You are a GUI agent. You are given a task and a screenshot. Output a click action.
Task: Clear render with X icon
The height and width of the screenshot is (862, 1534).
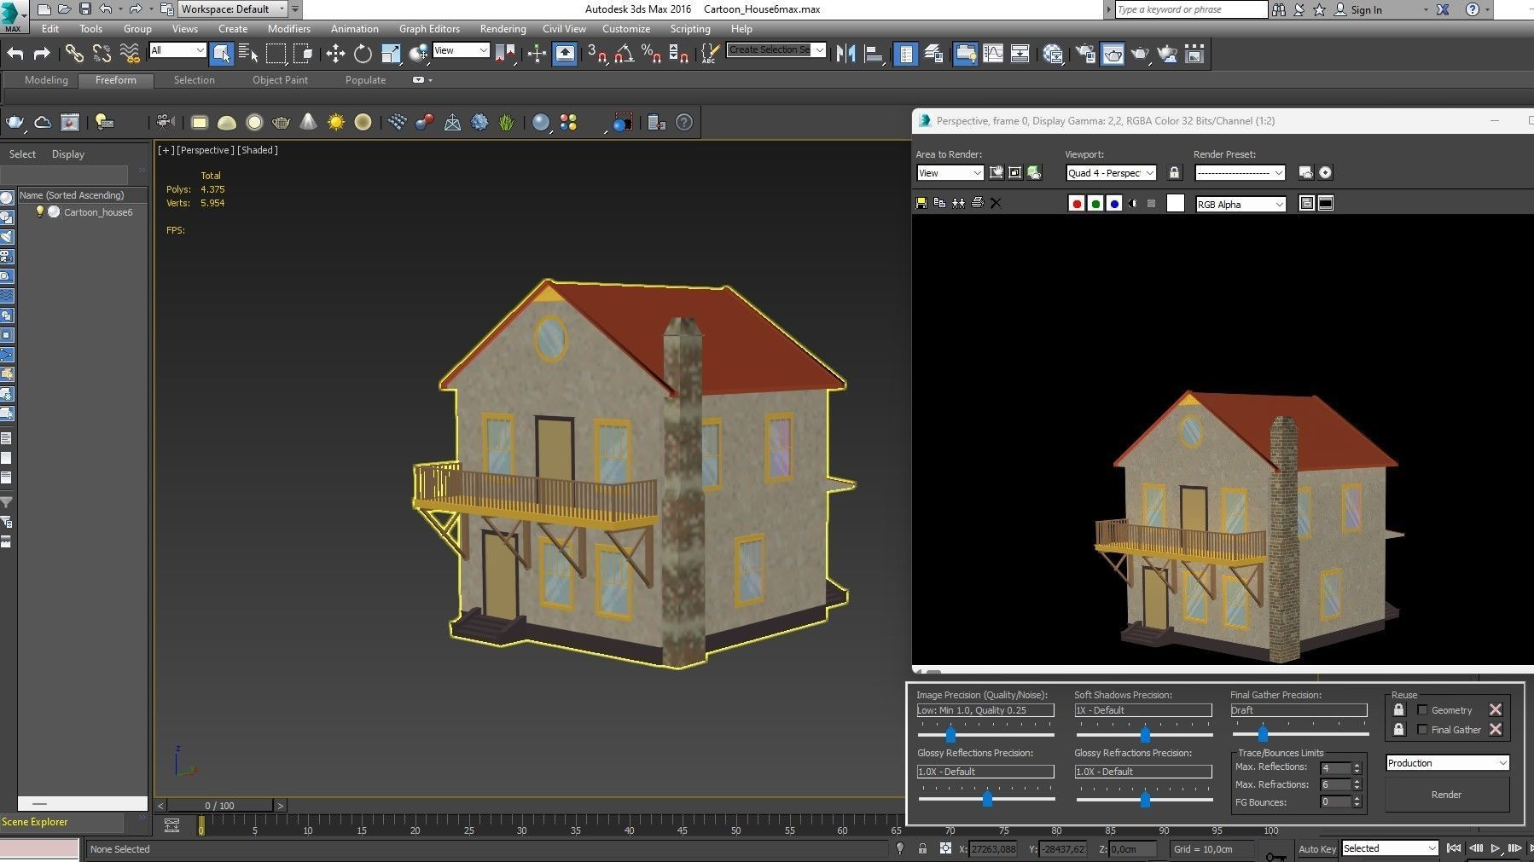pyautogui.click(x=996, y=203)
